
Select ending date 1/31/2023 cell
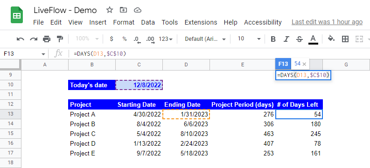click(186, 114)
